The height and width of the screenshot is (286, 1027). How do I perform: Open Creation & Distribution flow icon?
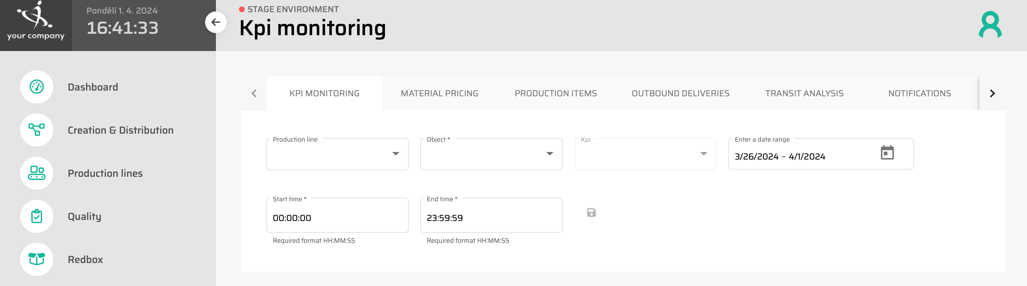point(37,130)
